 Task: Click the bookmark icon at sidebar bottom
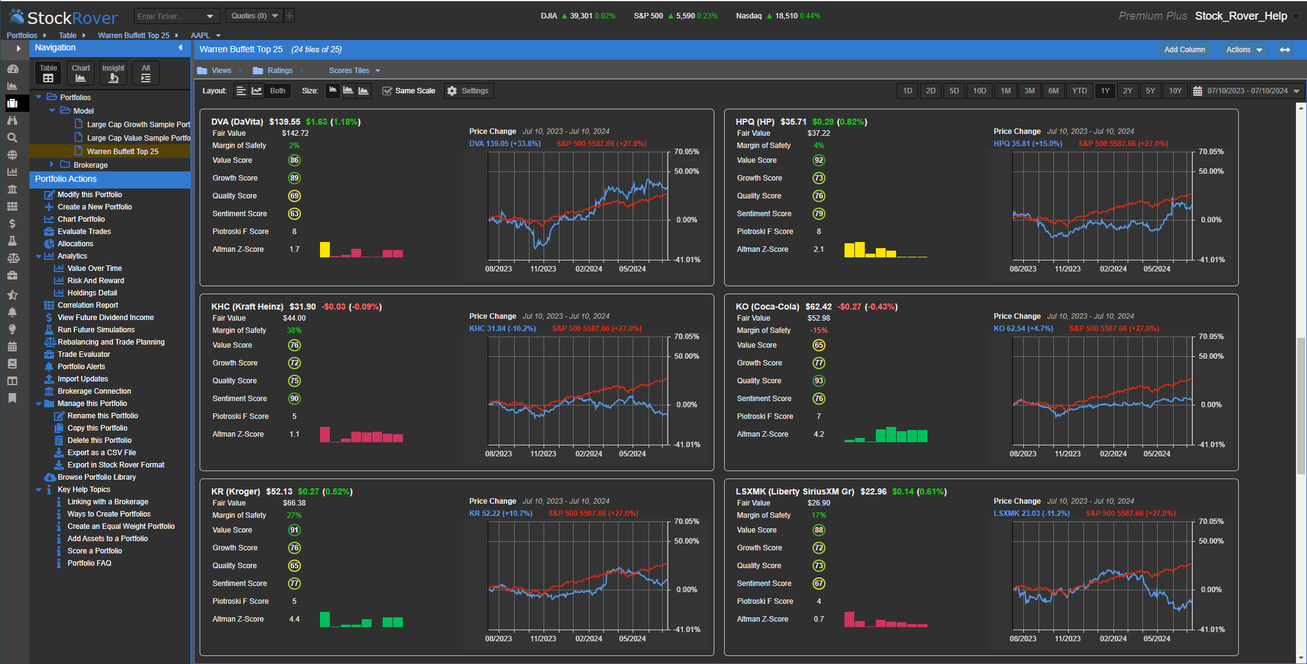[x=12, y=398]
